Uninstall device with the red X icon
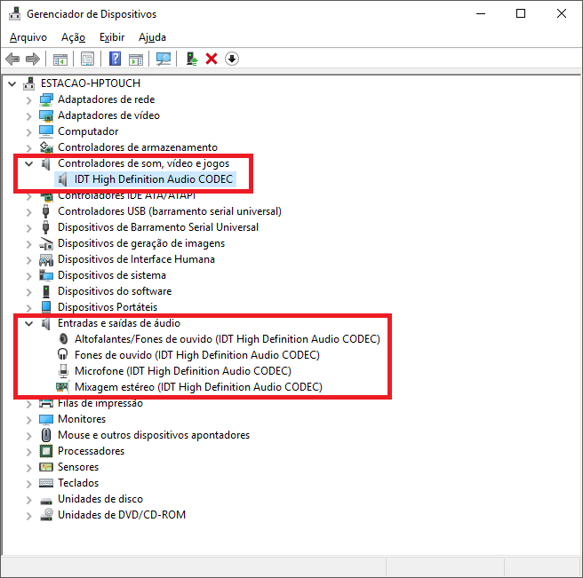 point(212,59)
